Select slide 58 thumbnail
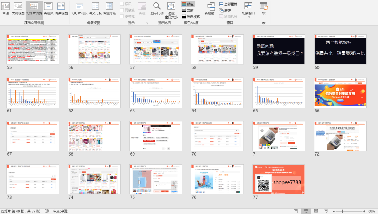 [217, 49]
